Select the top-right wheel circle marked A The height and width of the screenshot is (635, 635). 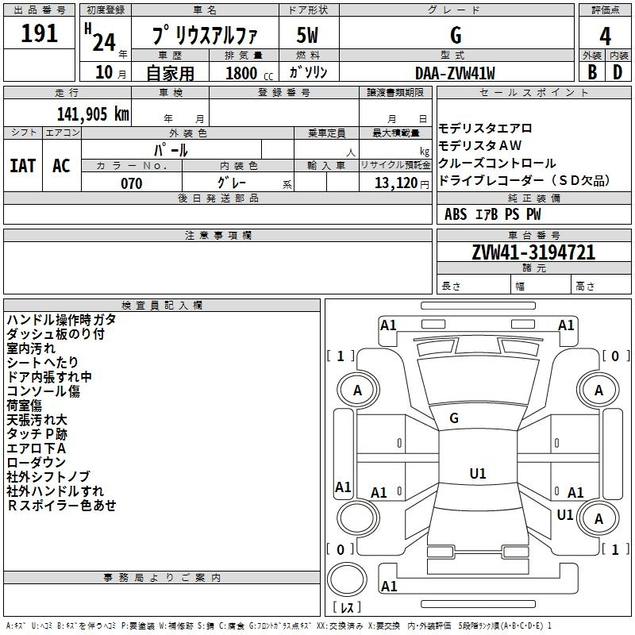598,390
